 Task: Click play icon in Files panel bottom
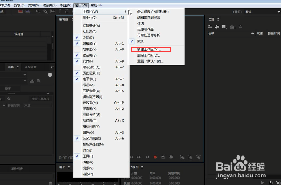coord(262,183)
